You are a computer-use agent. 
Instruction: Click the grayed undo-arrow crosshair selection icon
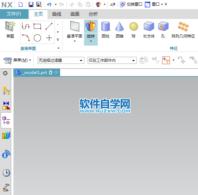tap(181, 60)
